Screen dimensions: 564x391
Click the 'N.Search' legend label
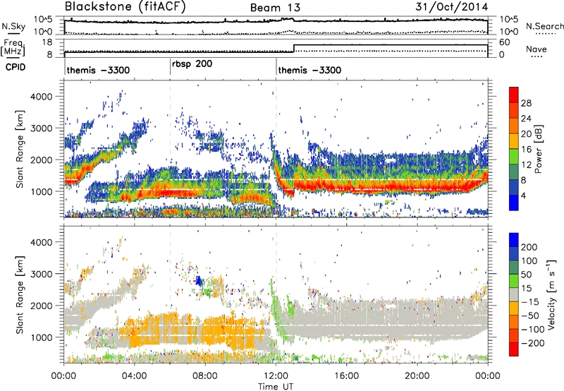[545, 26]
